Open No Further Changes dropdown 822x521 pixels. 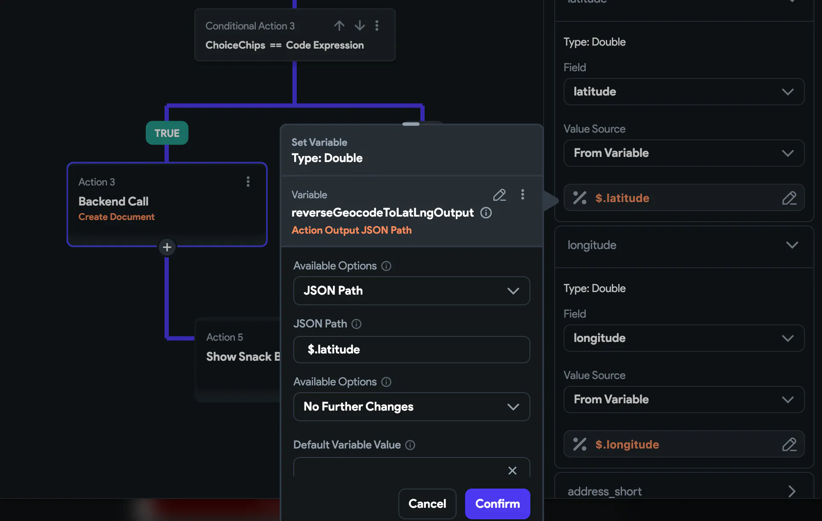pos(411,407)
